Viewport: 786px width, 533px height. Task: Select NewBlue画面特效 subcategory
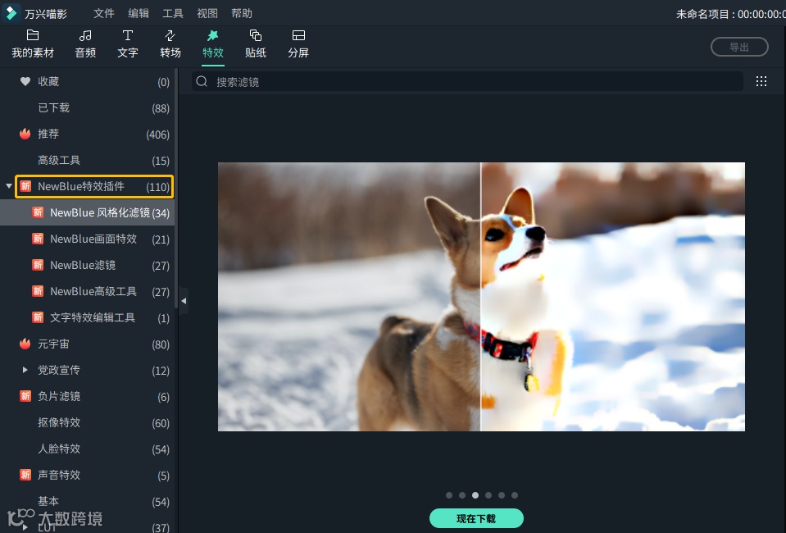pos(87,239)
